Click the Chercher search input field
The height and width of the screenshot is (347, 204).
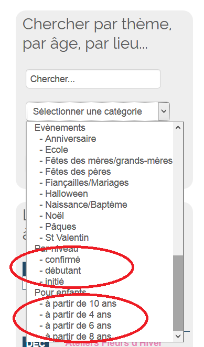coord(93,79)
